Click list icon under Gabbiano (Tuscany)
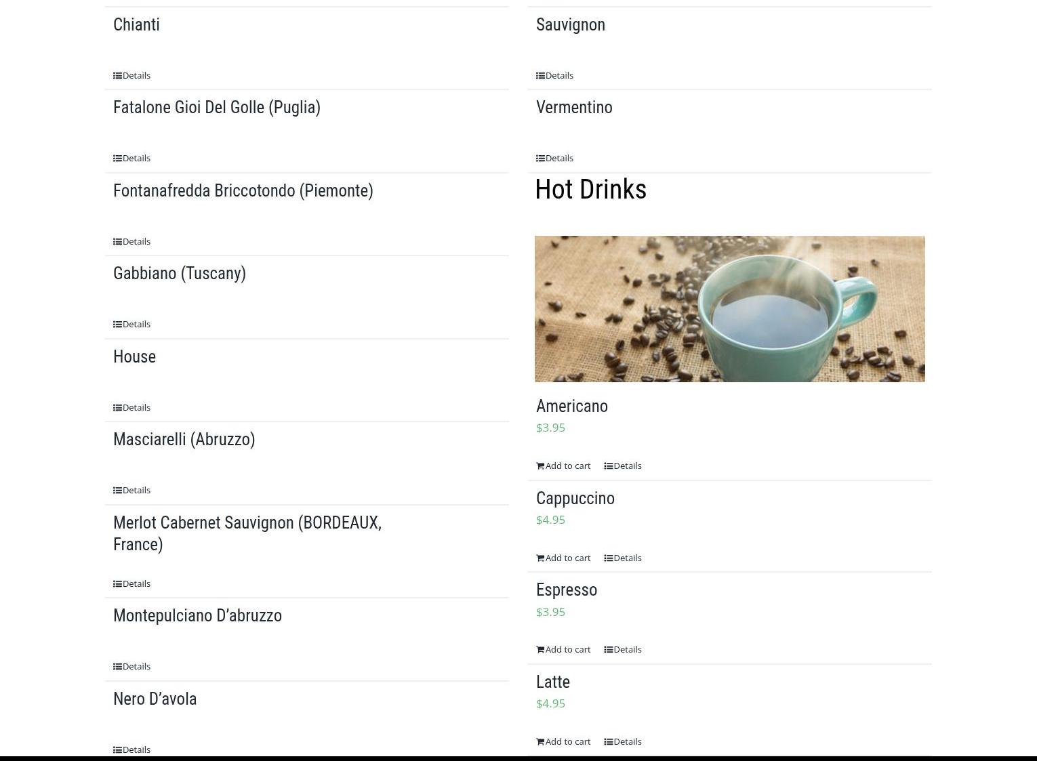 pos(117,324)
